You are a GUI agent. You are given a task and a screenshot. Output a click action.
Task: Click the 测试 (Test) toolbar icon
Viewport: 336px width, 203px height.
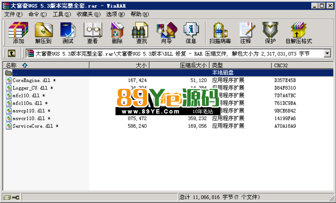[68, 30]
